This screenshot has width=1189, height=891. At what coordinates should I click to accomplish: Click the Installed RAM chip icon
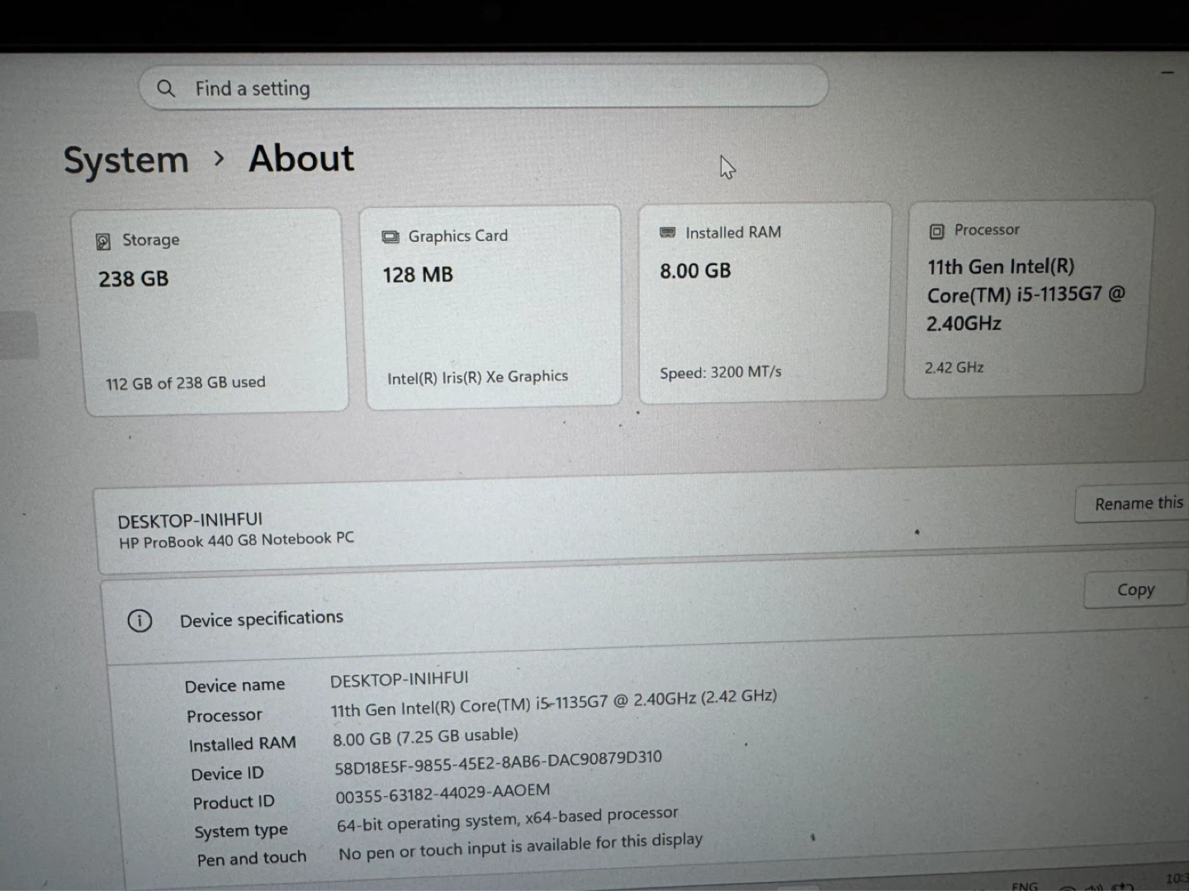667,233
